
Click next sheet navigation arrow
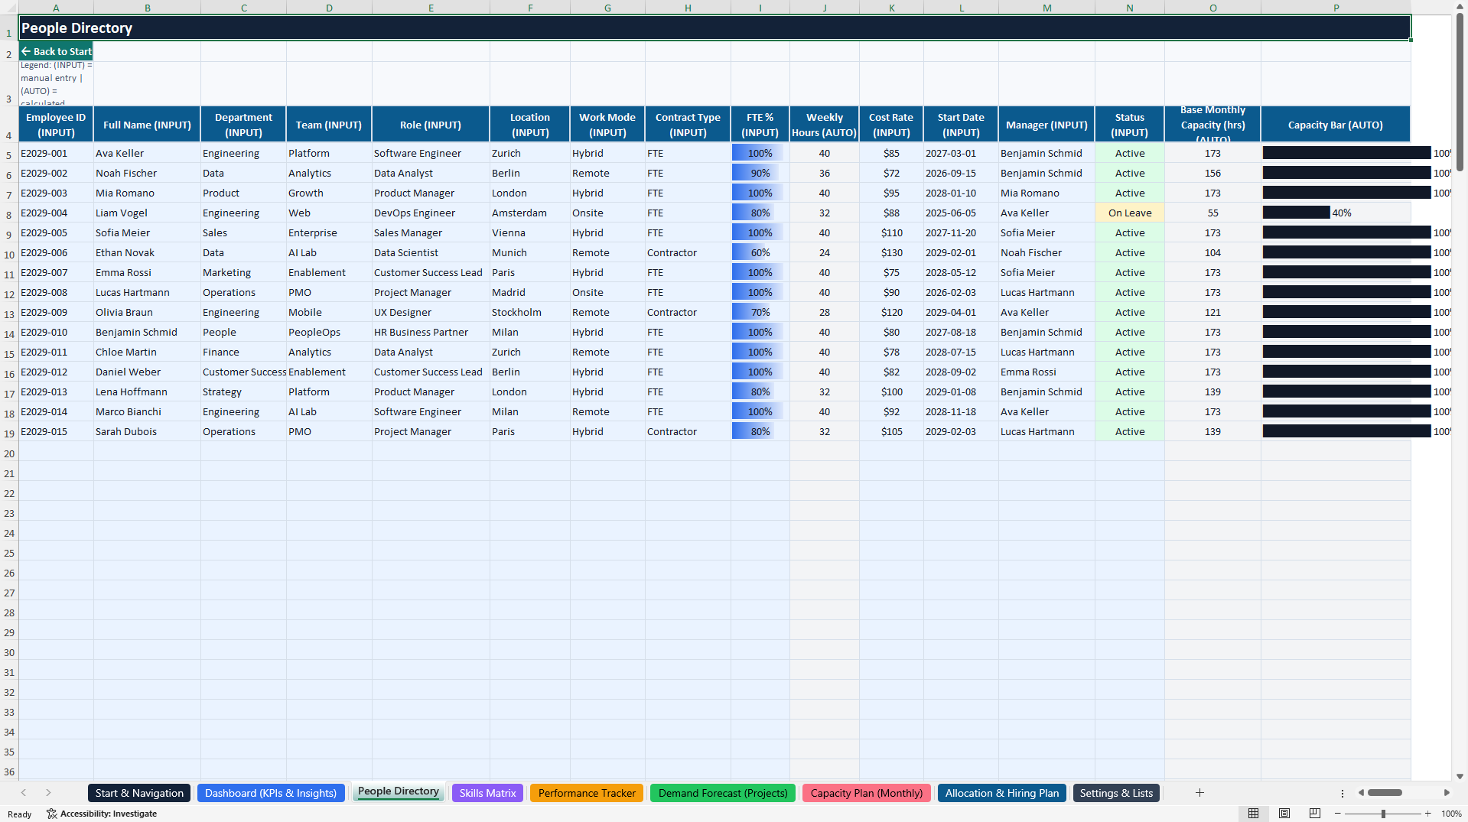tap(48, 793)
